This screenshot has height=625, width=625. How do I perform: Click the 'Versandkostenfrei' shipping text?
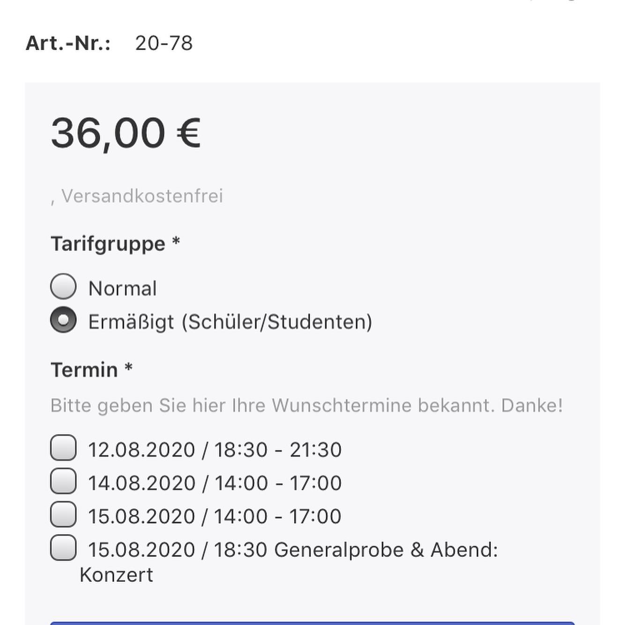point(142,196)
